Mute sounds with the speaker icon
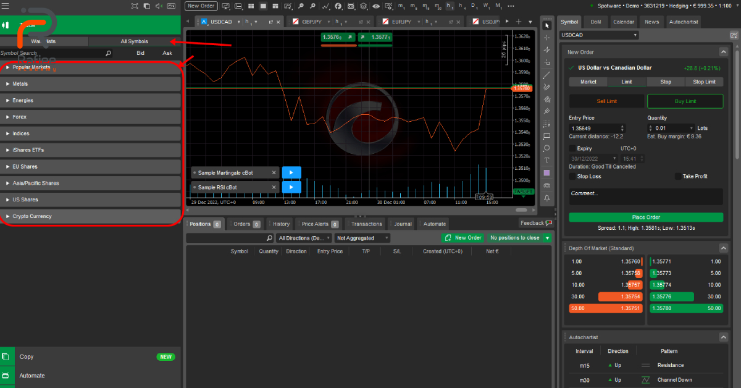741x388 pixels. 159,6
